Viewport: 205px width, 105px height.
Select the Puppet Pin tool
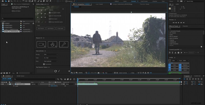tap(50, 1)
